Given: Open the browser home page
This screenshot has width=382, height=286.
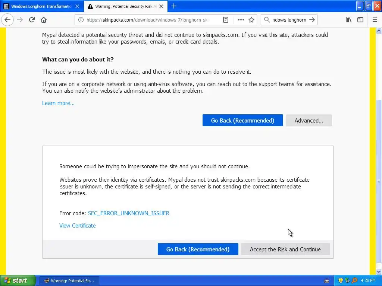Looking at the screenshot, I should (x=44, y=20).
